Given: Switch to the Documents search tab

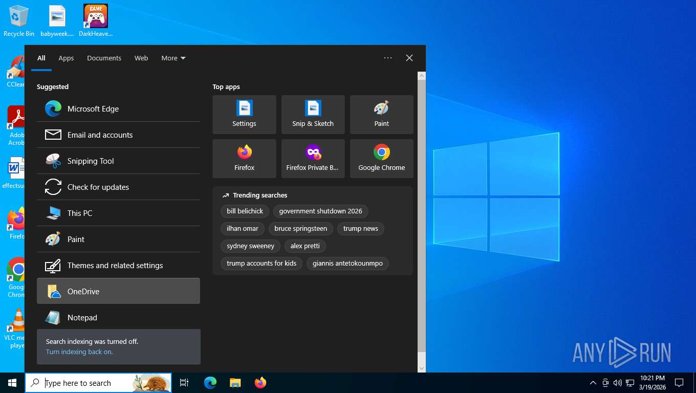Looking at the screenshot, I should pos(104,58).
